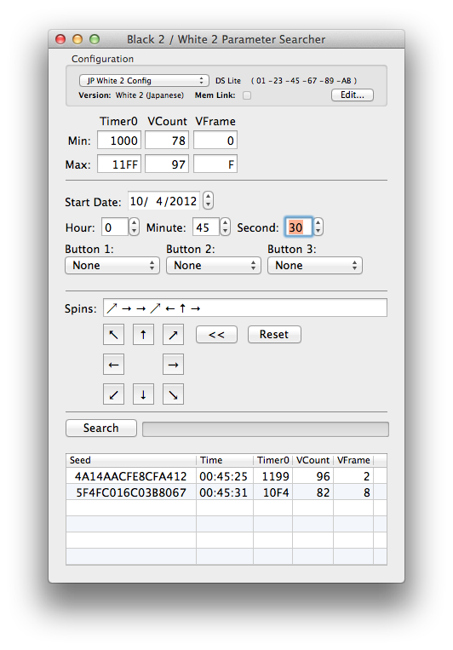Add a left spin arrow
Viewport: 453px width, 650px height.
(113, 365)
